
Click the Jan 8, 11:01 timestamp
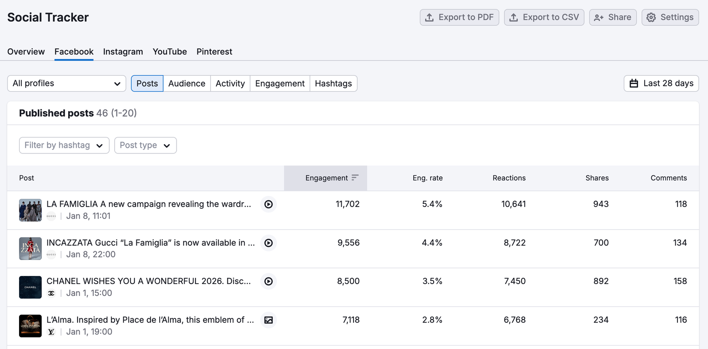[x=88, y=216]
